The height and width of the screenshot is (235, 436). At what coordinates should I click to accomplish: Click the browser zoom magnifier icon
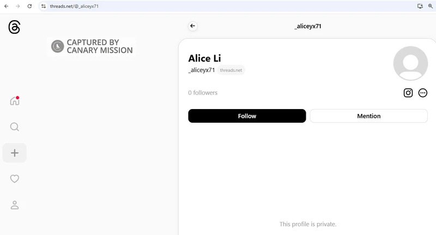[430, 6]
